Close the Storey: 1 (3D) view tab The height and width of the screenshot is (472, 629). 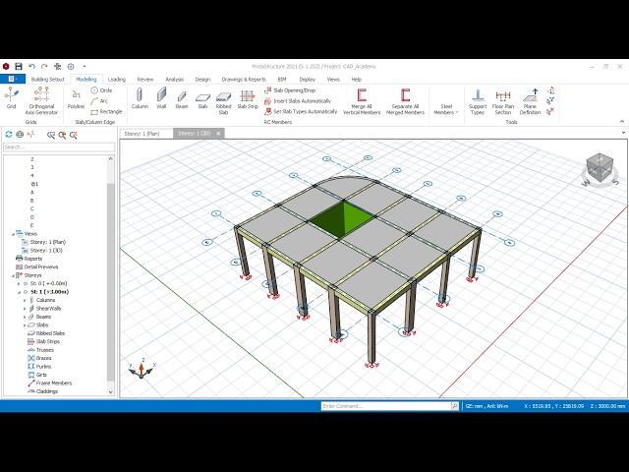[218, 134]
